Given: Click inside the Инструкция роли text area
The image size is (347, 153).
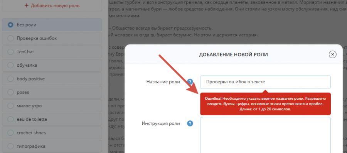Looking at the screenshot, I should (x=265, y=135).
